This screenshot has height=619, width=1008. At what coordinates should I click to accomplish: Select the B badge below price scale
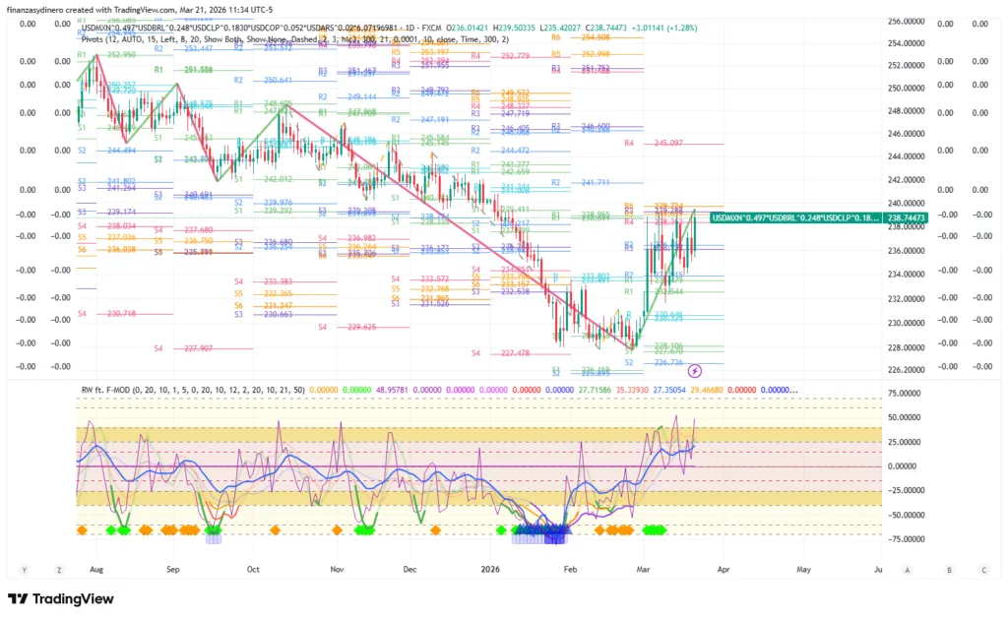949,570
